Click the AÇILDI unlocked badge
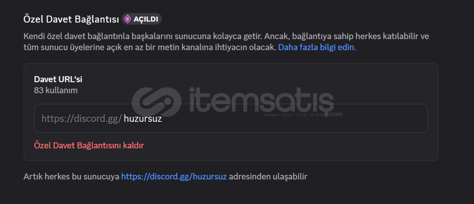 tap(141, 19)
